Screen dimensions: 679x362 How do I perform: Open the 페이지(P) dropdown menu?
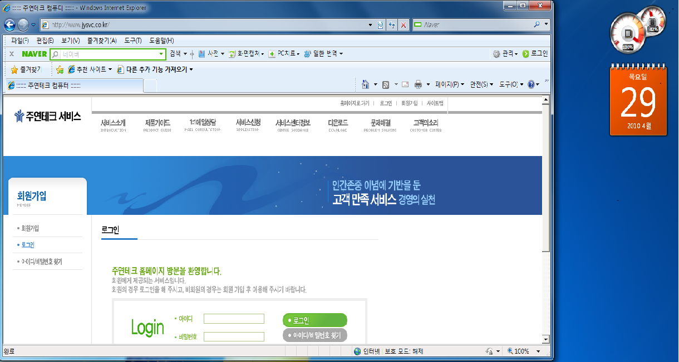[x=450, y=84]
